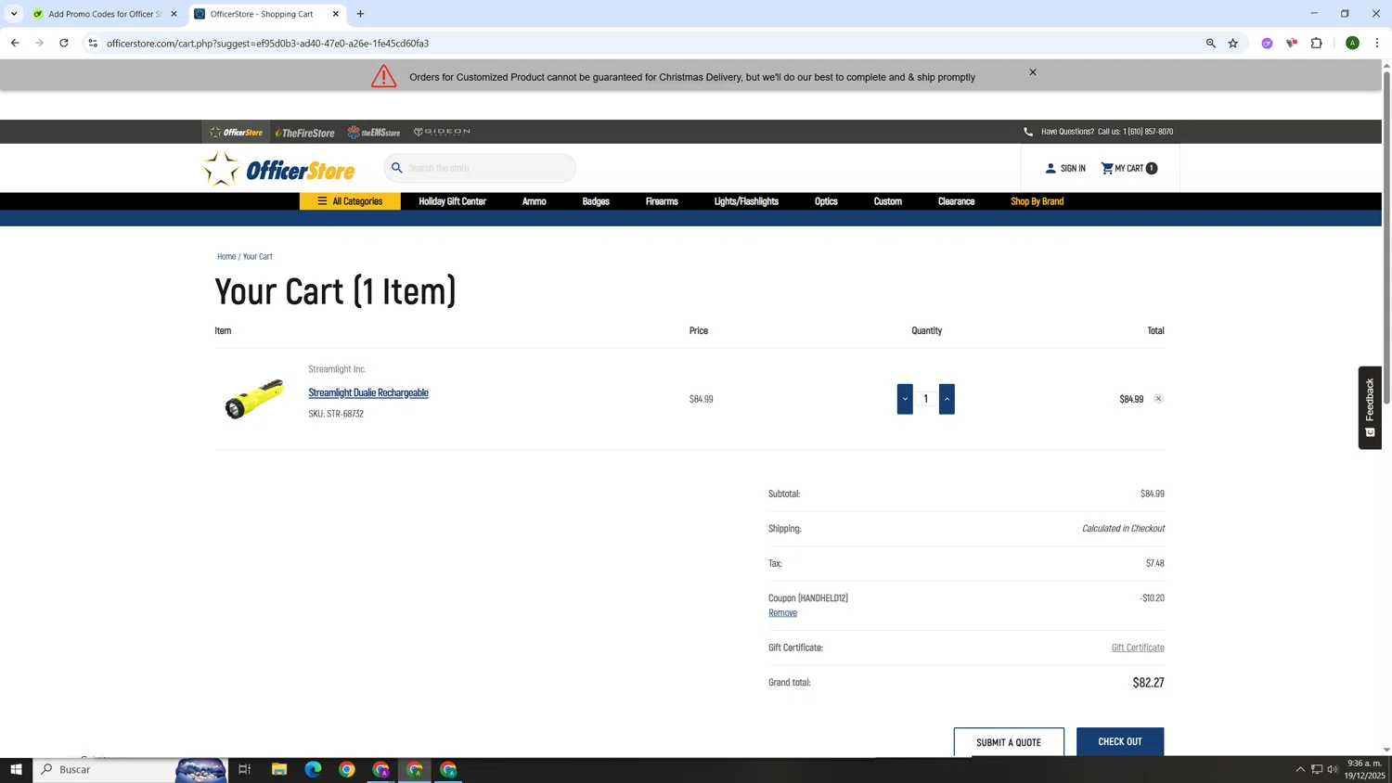The height and width of the screenshot is (783, 1392).
Task: Open the Clearance menu
Action: pos(956,201)
